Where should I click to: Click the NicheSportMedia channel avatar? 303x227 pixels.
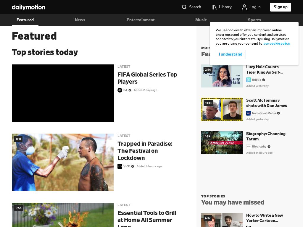click(x=249, y=113)
